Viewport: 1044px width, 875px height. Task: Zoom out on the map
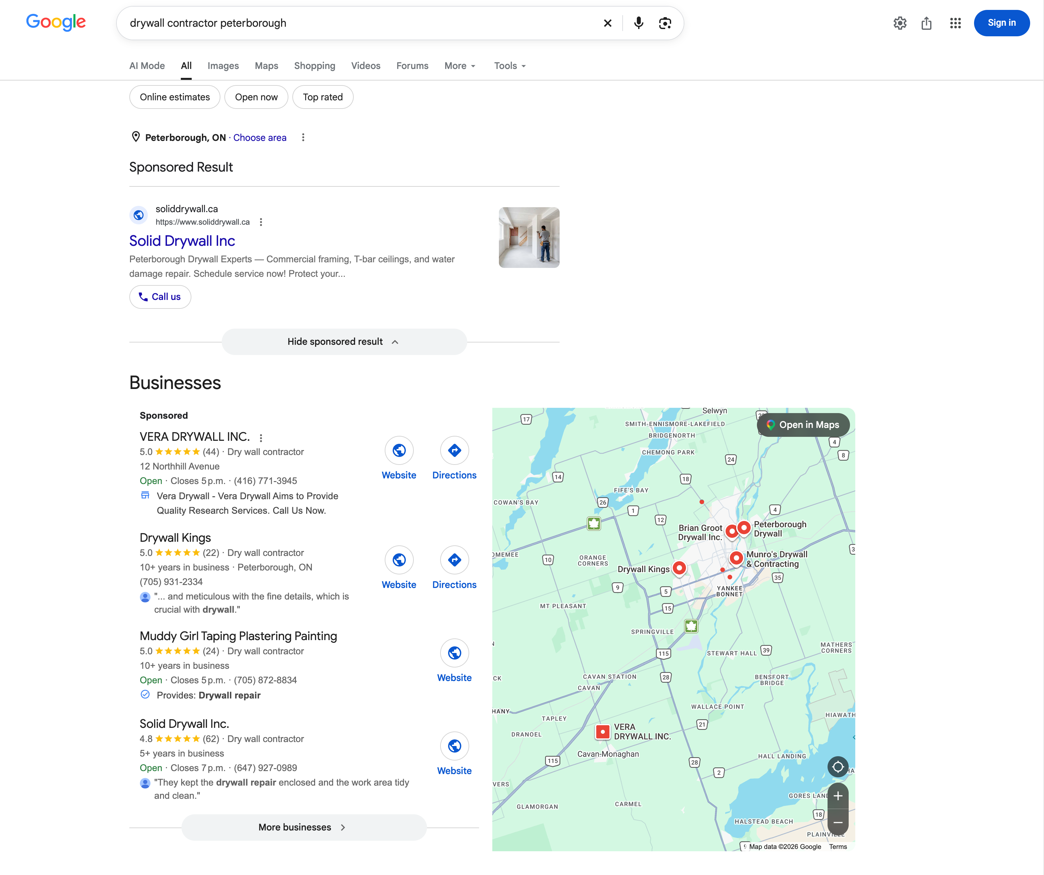tap(838, 822)
